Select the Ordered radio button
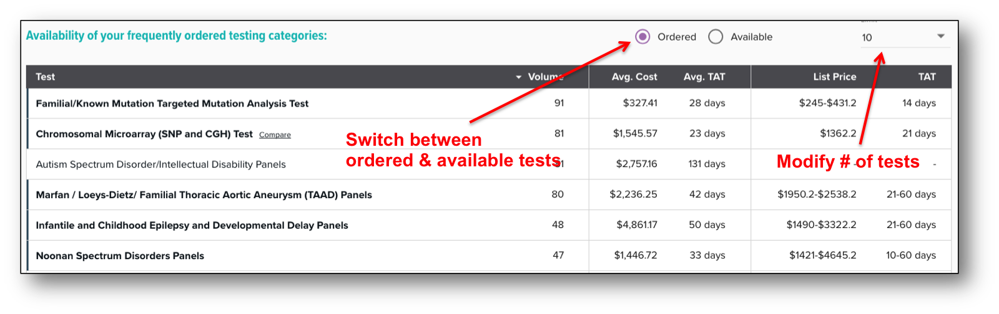This screenshot has width=999, height=314. pyautogui.click(x=642, y=37)
